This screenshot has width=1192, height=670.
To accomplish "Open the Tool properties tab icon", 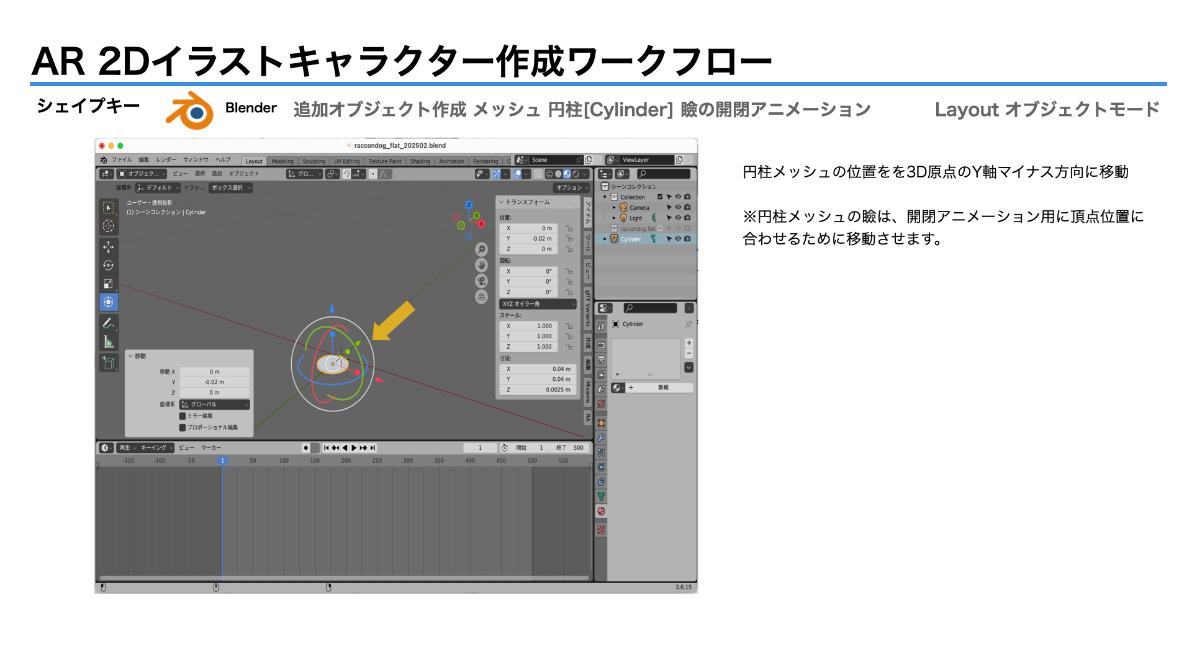I will pyautogui.click(x=601, y=326).
